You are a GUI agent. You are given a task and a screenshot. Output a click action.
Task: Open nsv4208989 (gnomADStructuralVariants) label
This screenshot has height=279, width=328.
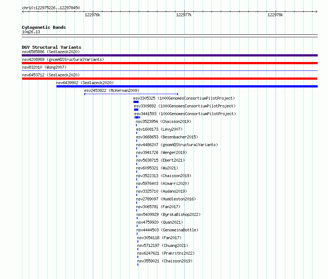63,59
